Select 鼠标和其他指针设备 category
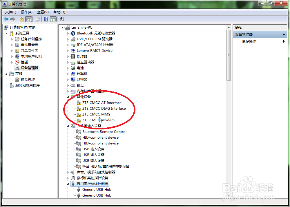Image resolution: width=290 pixels, height=207 pixels. (x=93, y=178)
